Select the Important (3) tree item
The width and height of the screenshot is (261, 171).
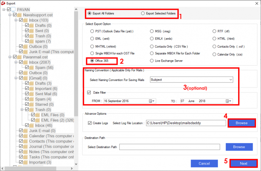point(40,162)
